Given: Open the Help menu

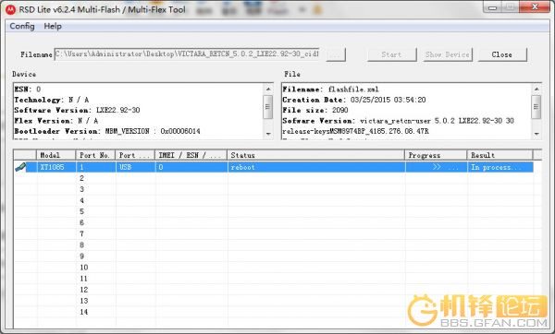Looking at the screenshot, I should (53, 26).
